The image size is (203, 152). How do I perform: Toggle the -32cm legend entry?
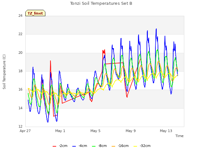pyautogui.click(x=142, y=146)
